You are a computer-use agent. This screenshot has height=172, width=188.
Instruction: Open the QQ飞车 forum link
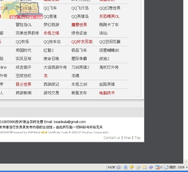pyautogui.click(x=50, y=8)
